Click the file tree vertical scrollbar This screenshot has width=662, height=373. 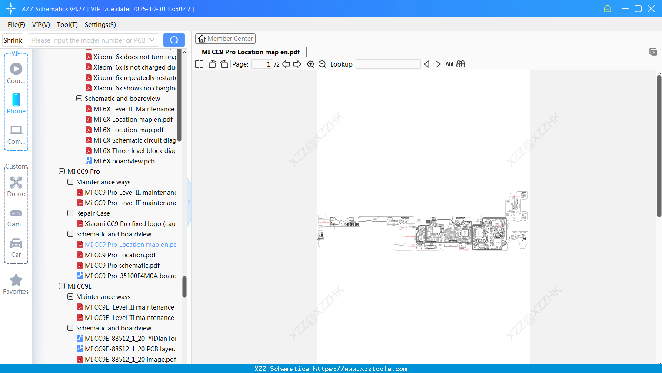coord(184,287)
